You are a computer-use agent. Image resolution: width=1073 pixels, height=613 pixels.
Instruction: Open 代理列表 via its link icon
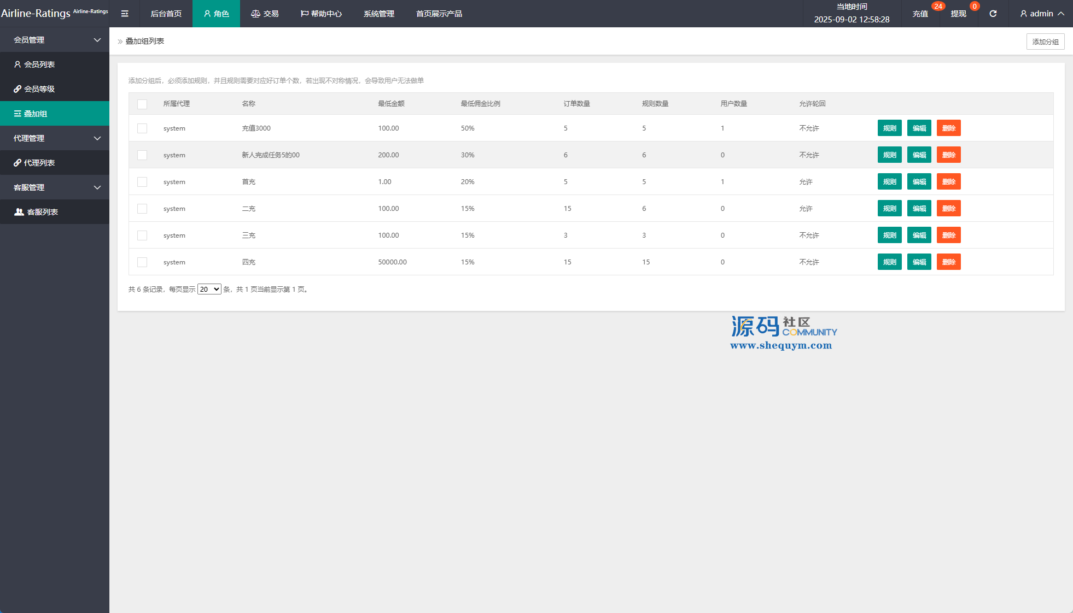pyautogui.click(x=18, y=163)
